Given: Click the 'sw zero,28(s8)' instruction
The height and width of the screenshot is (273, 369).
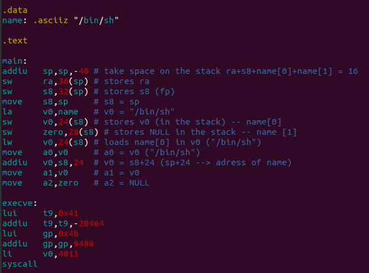Looking at the screenshot, I should point(50,133).
